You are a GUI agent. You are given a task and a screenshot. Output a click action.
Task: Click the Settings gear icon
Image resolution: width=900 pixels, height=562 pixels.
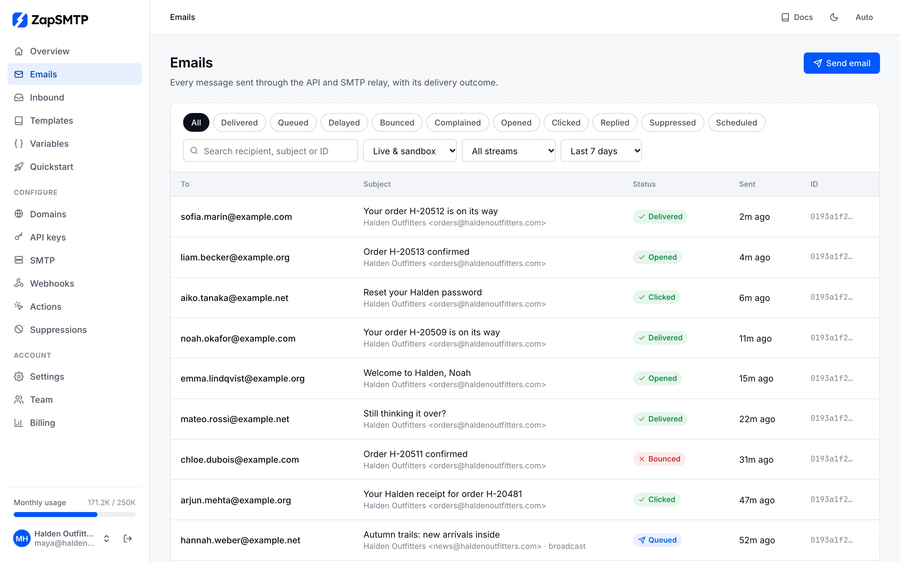[x=19, y=377]
